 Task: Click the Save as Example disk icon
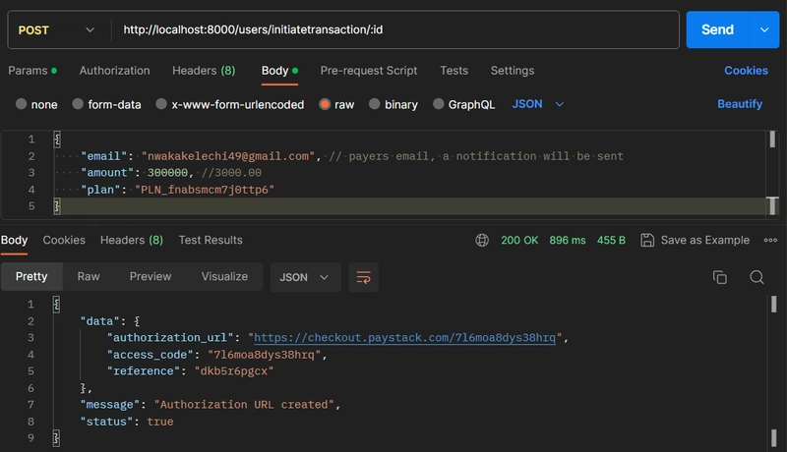(647, 240)
